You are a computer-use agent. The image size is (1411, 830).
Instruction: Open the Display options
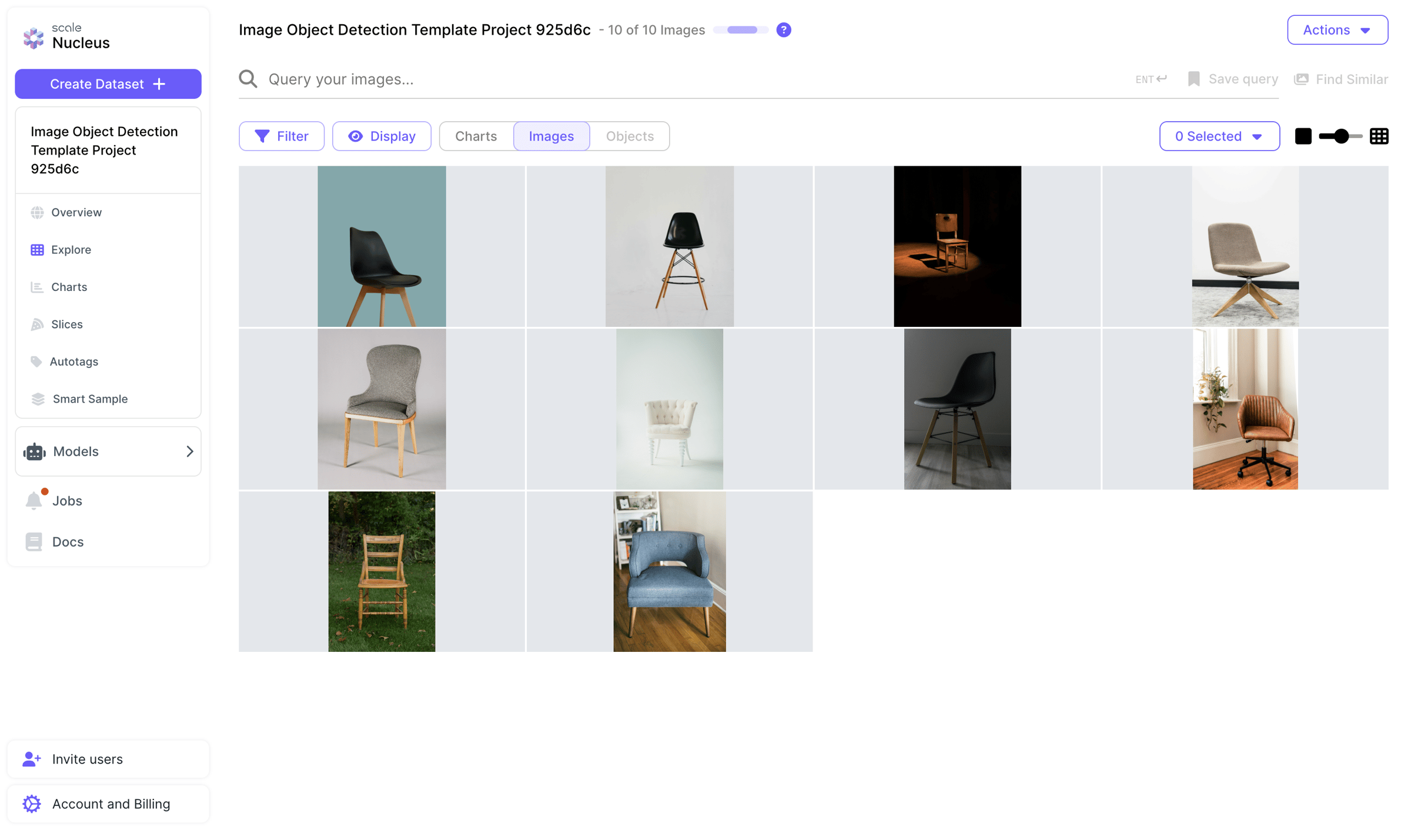382,136
